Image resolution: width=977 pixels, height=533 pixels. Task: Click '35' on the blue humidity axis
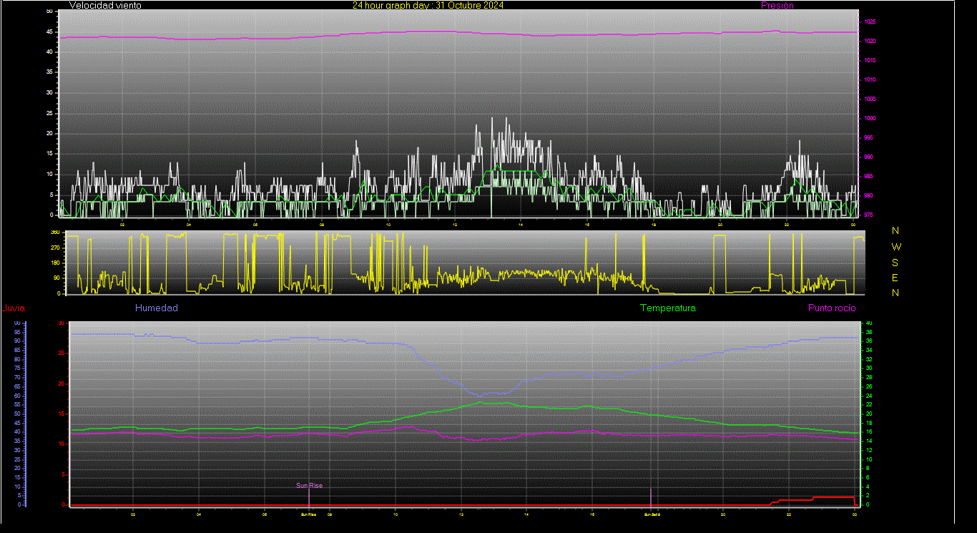[17, 441]
